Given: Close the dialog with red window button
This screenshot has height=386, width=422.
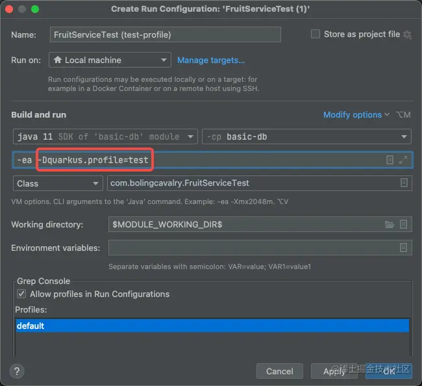Looking at the screenshot, I should (9, 9).
